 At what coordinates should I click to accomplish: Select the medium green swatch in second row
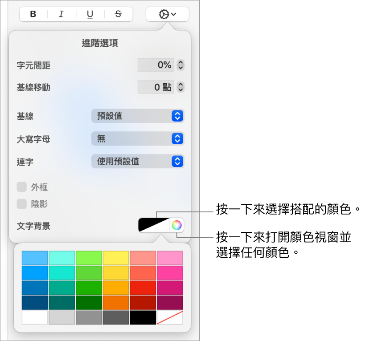pyautogui.click(x=89, y=272)
